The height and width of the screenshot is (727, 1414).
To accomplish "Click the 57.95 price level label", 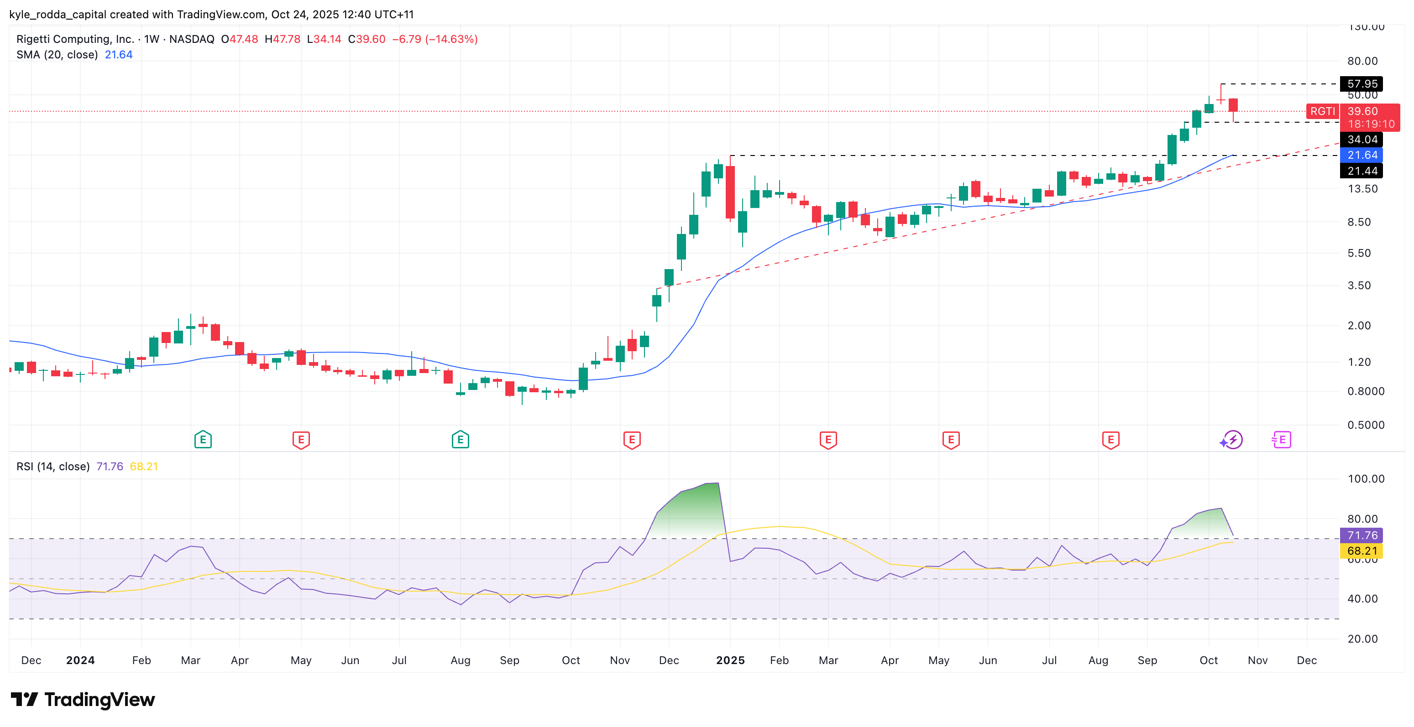I will [x=1362, y=84].
